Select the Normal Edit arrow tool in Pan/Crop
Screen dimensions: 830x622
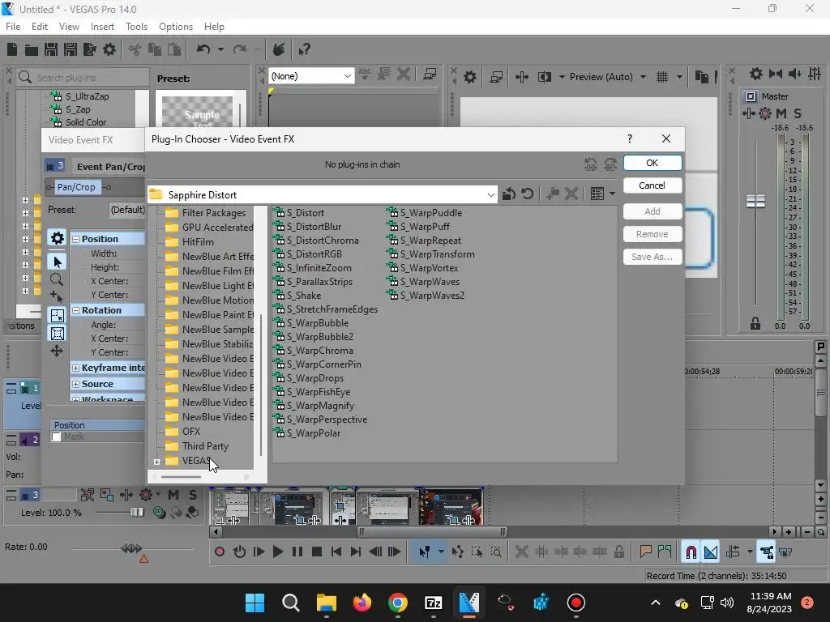pos(58,262)
